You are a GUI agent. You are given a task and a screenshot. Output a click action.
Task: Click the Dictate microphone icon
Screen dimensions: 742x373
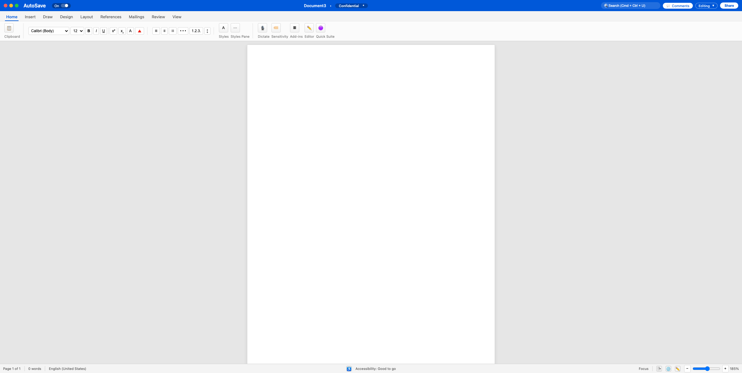coord(262,28)
